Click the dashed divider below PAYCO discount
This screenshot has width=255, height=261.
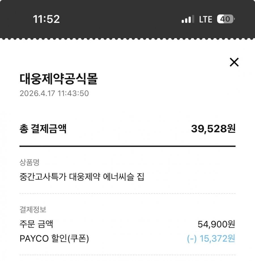(x=127, y=255)
